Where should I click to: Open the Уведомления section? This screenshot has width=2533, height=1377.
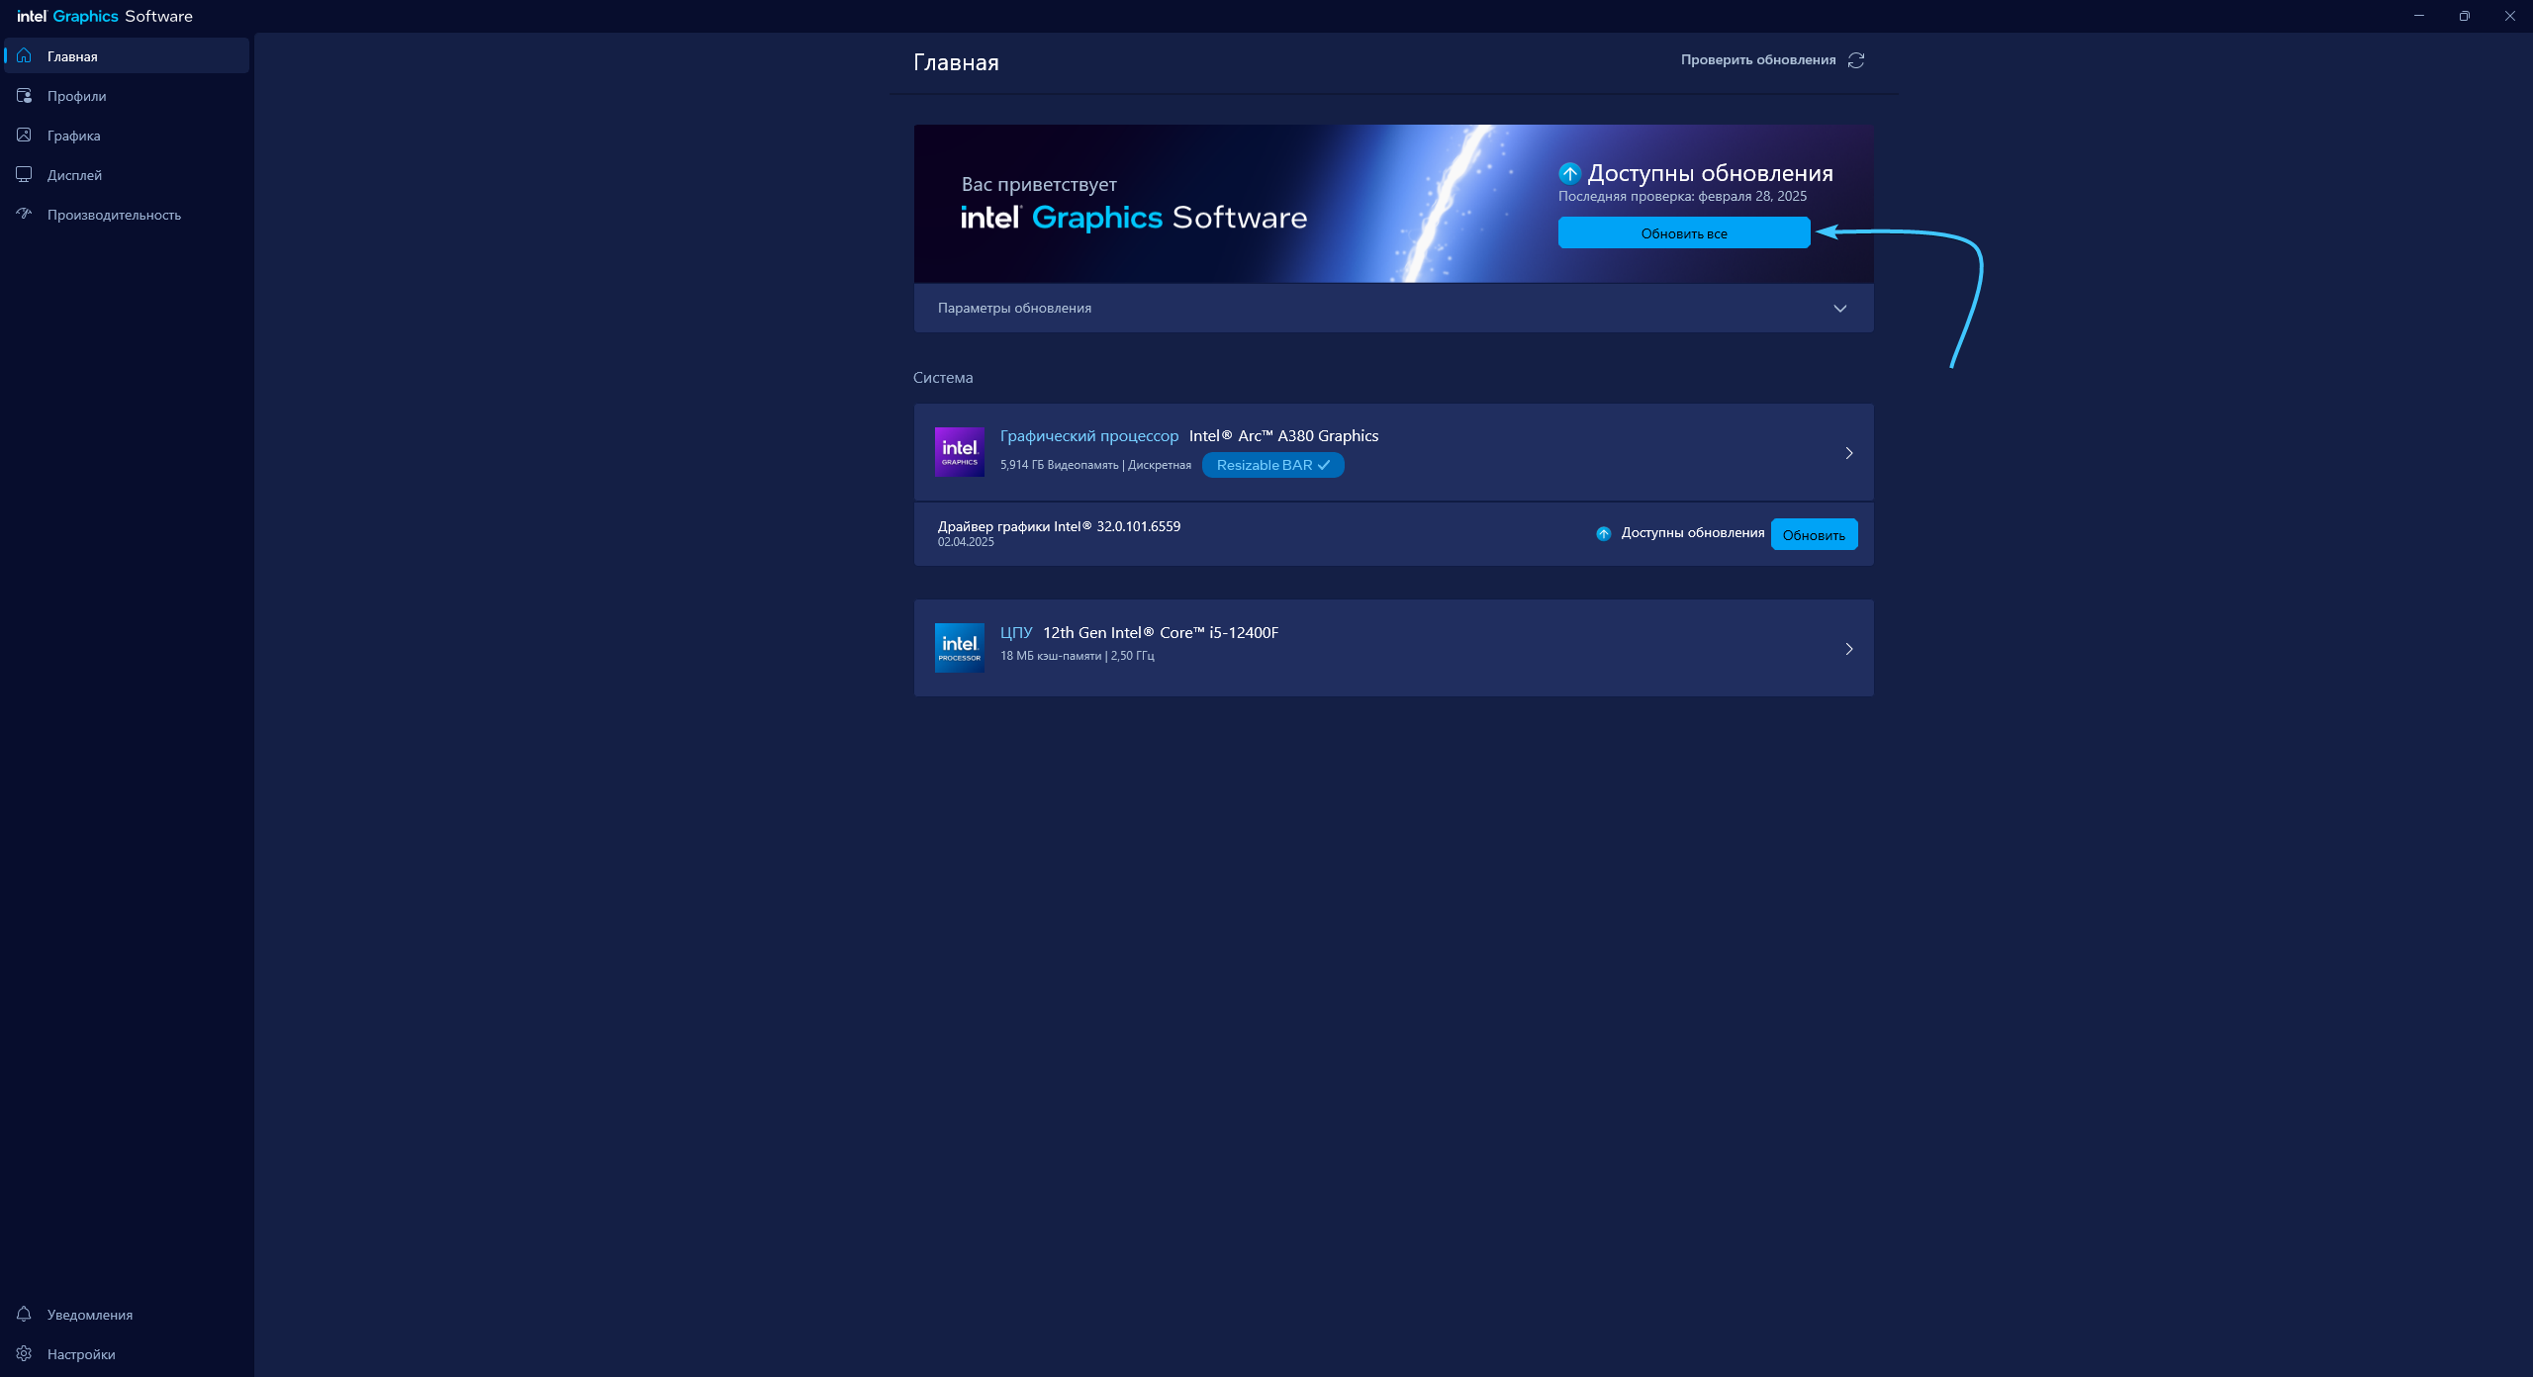[127, 1314]
